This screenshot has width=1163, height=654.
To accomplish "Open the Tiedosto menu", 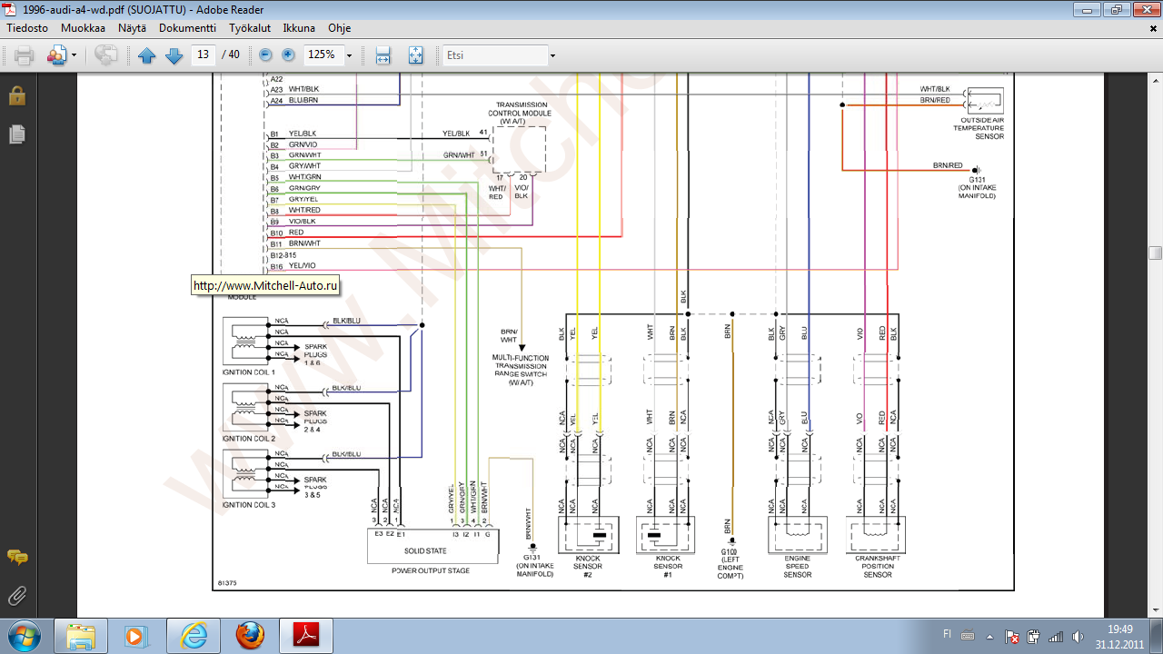I will (x=27, y=28).
